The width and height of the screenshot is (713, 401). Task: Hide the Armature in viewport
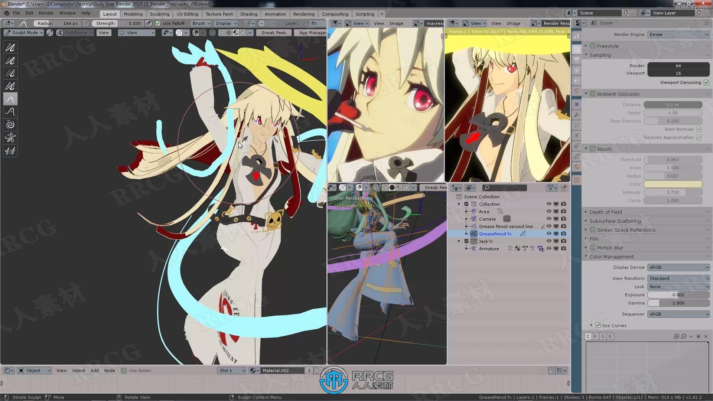(x=549, y=248)
